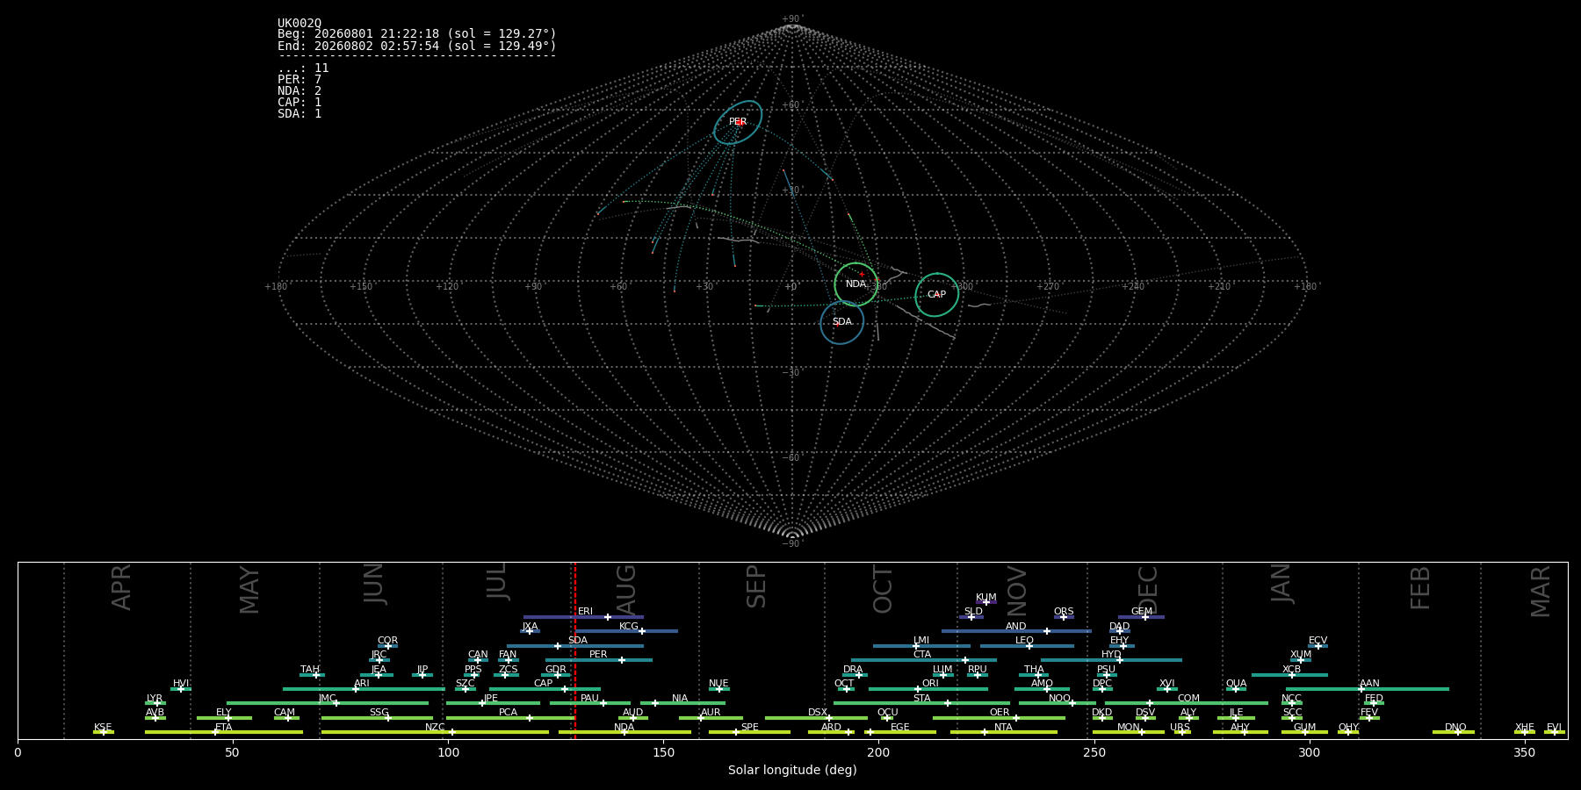Click the DEC month label

(x=1148, y=590)
